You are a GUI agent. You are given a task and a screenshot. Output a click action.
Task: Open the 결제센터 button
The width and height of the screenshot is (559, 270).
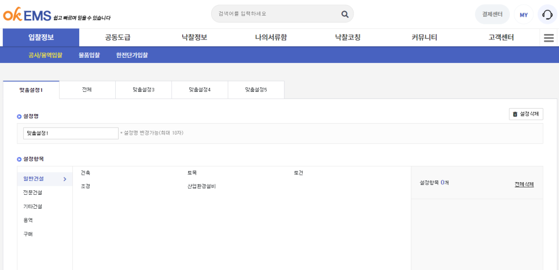[492, 14]
